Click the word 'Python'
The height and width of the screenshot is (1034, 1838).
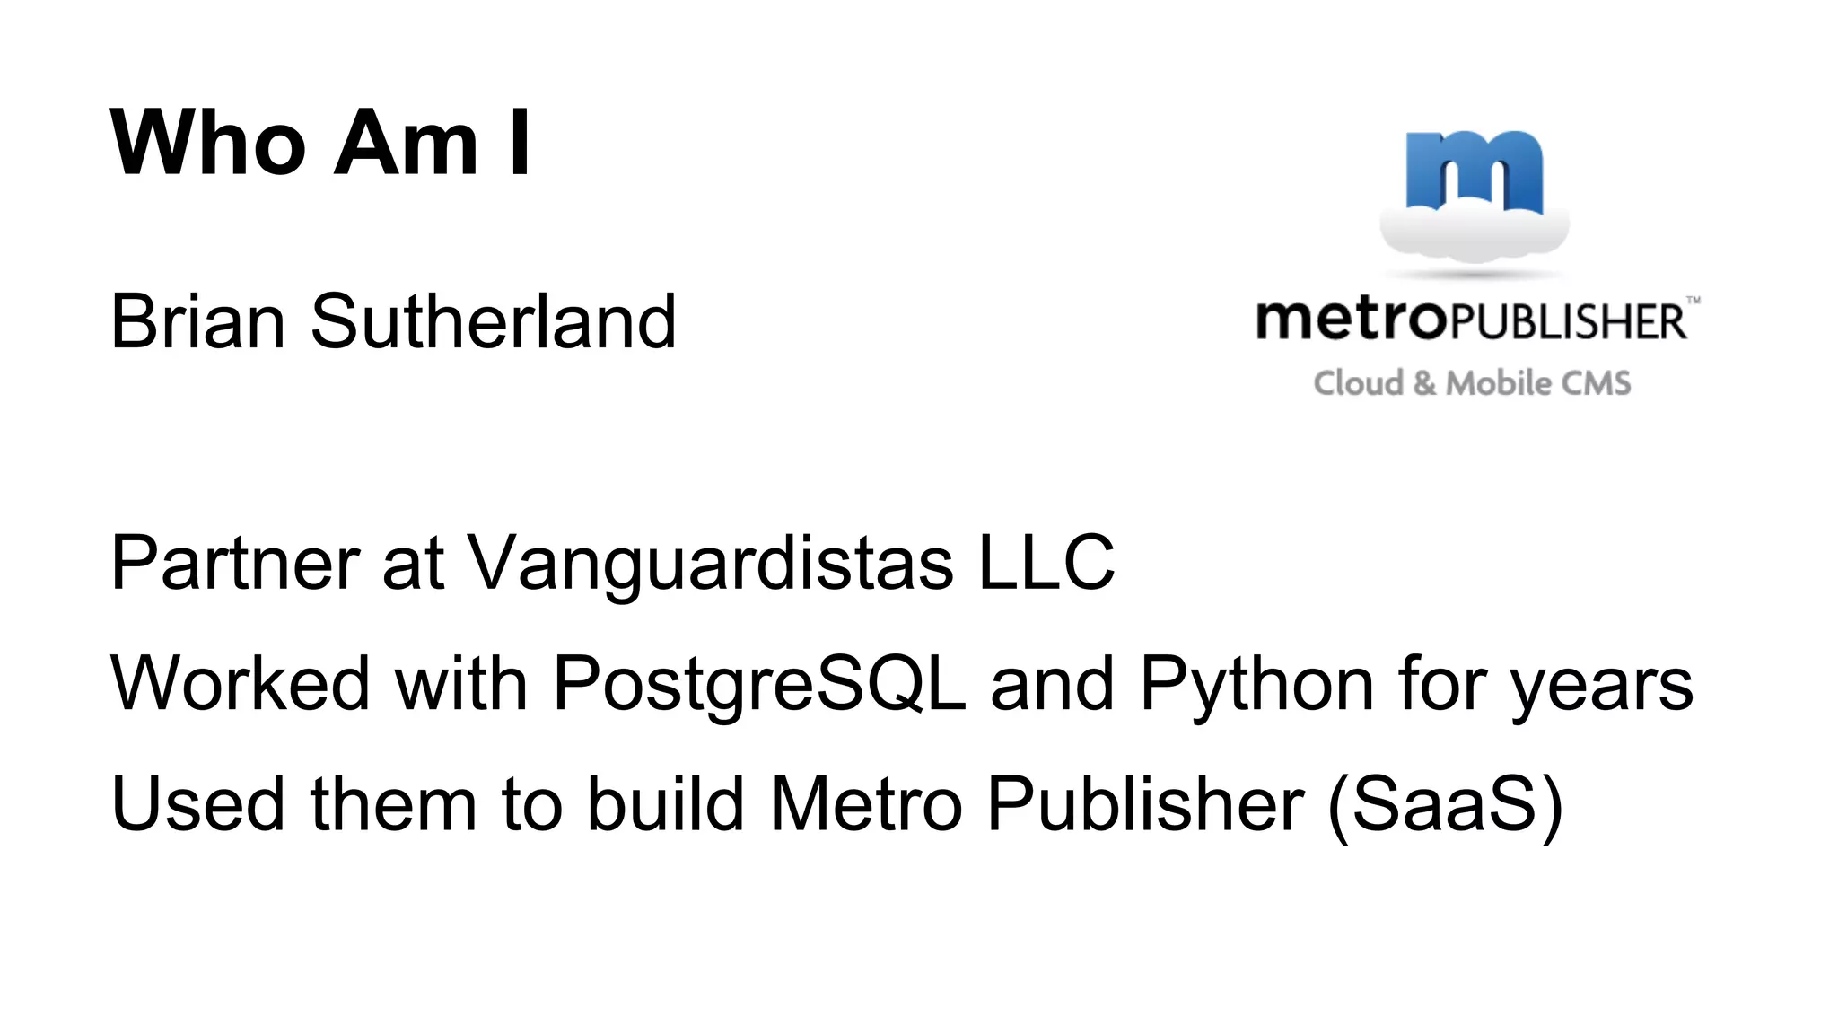[1257, 684]
